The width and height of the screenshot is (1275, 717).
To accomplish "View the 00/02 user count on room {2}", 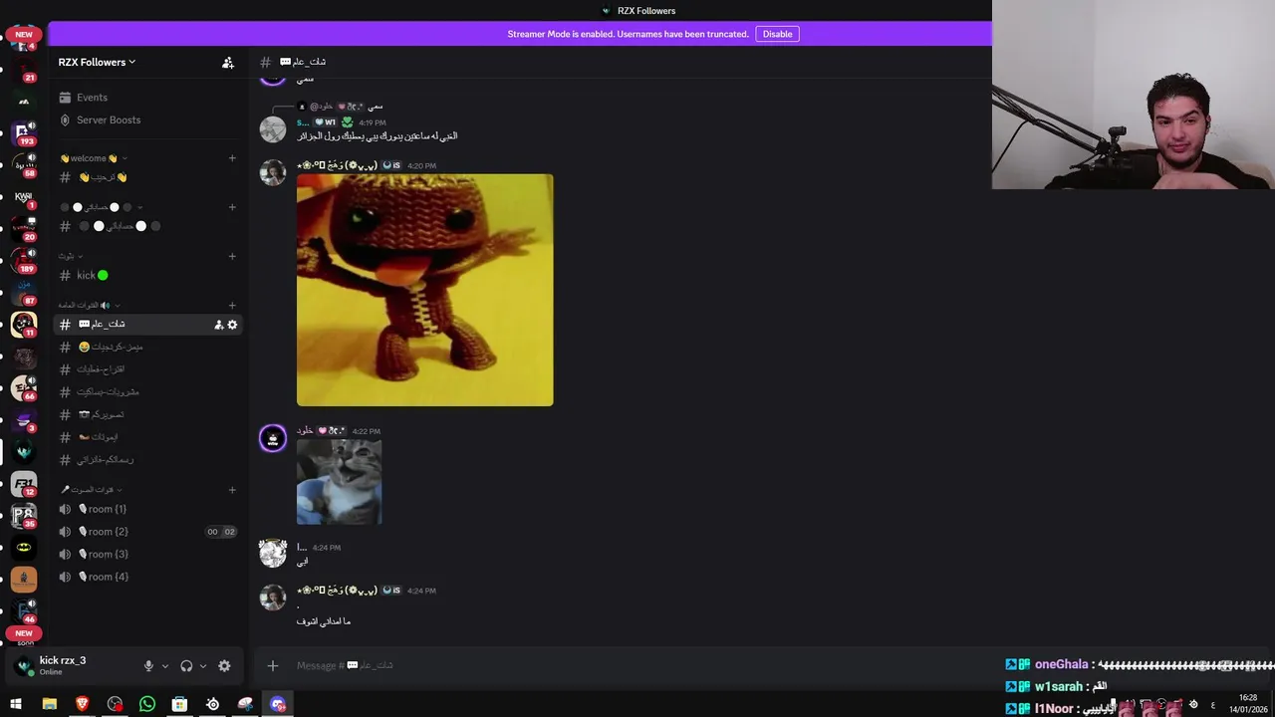I will [x=221, y=532].
